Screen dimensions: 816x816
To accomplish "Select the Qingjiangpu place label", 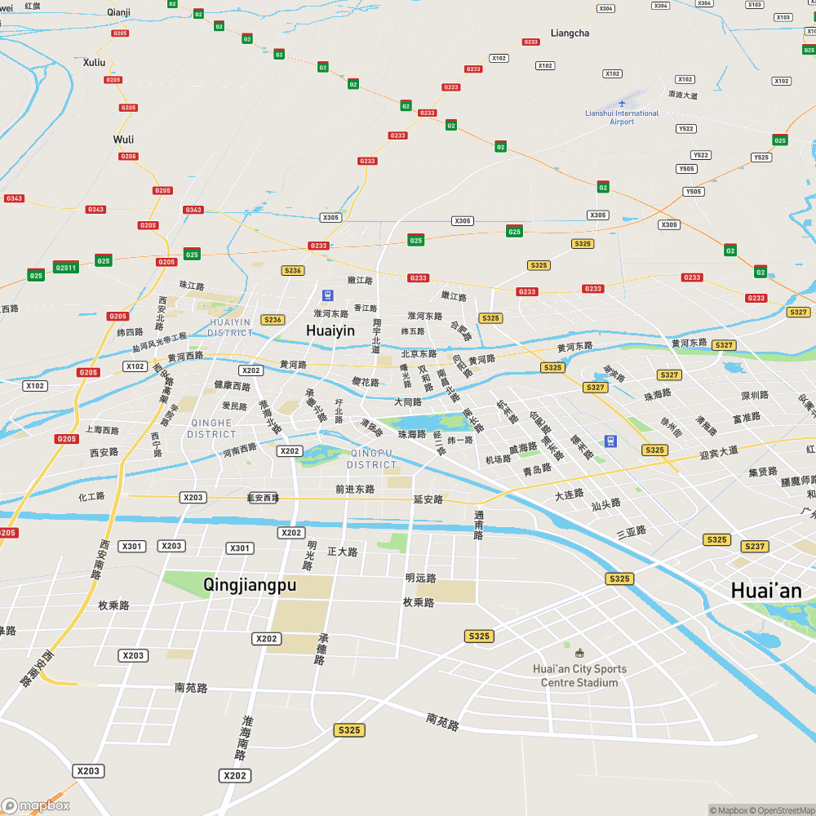I will click(x=250, y=585).
